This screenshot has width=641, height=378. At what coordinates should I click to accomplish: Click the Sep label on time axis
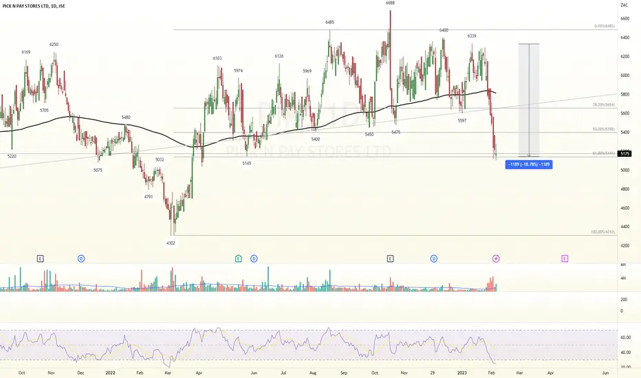(344, 373)
